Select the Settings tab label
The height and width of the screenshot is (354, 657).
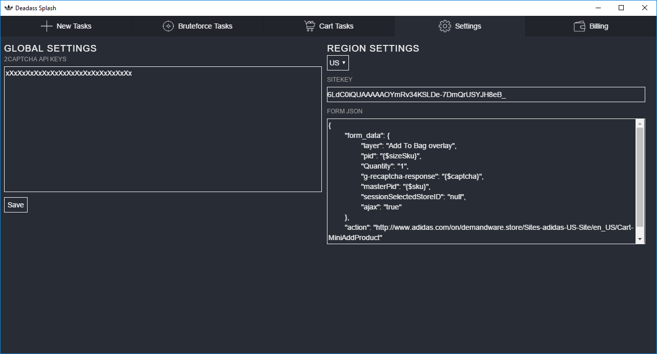tap(468, 26)
